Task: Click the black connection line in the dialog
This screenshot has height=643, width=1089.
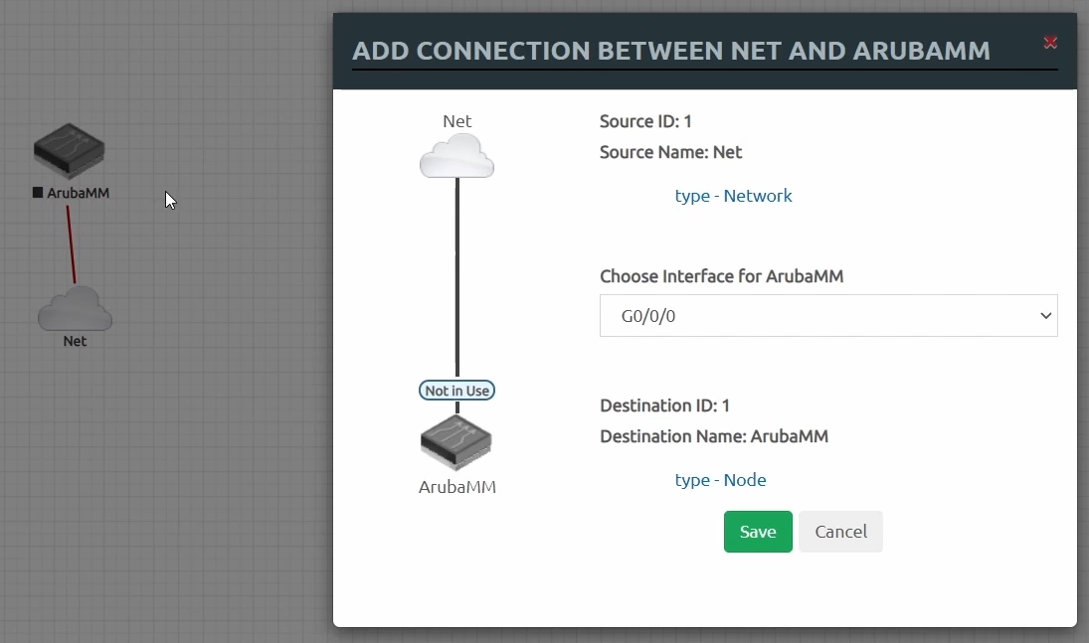Action: (456, 278)
